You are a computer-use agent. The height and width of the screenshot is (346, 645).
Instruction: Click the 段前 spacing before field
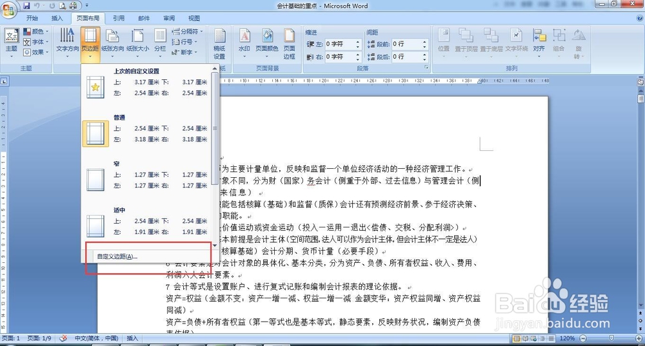(406, 44)
